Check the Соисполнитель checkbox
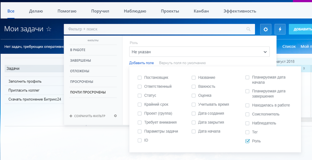Viewport: 312px width, 160px height. [247, 114]
